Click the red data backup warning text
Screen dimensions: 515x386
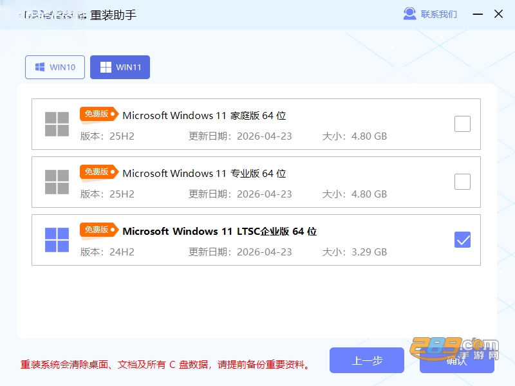[x=165, y=364]
